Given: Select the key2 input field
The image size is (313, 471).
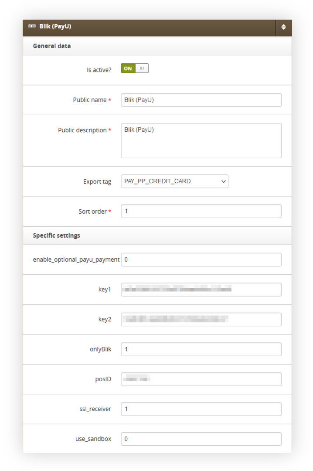Looking at the screenshot, I should [x=201, y=319].
